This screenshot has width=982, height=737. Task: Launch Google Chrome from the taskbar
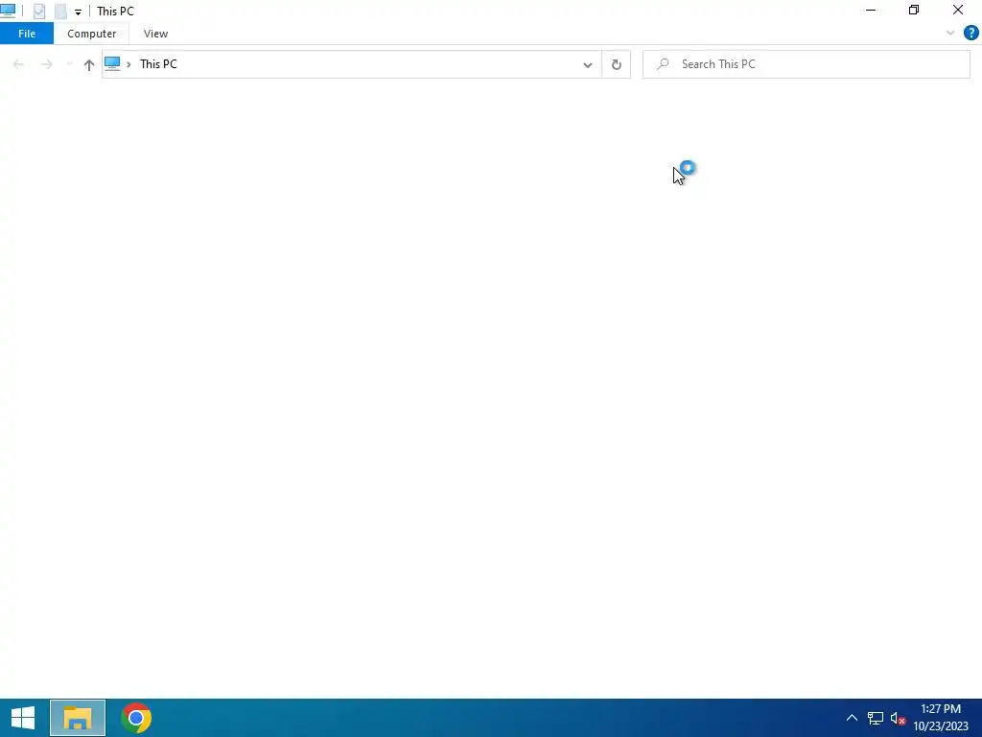(136, 718)
